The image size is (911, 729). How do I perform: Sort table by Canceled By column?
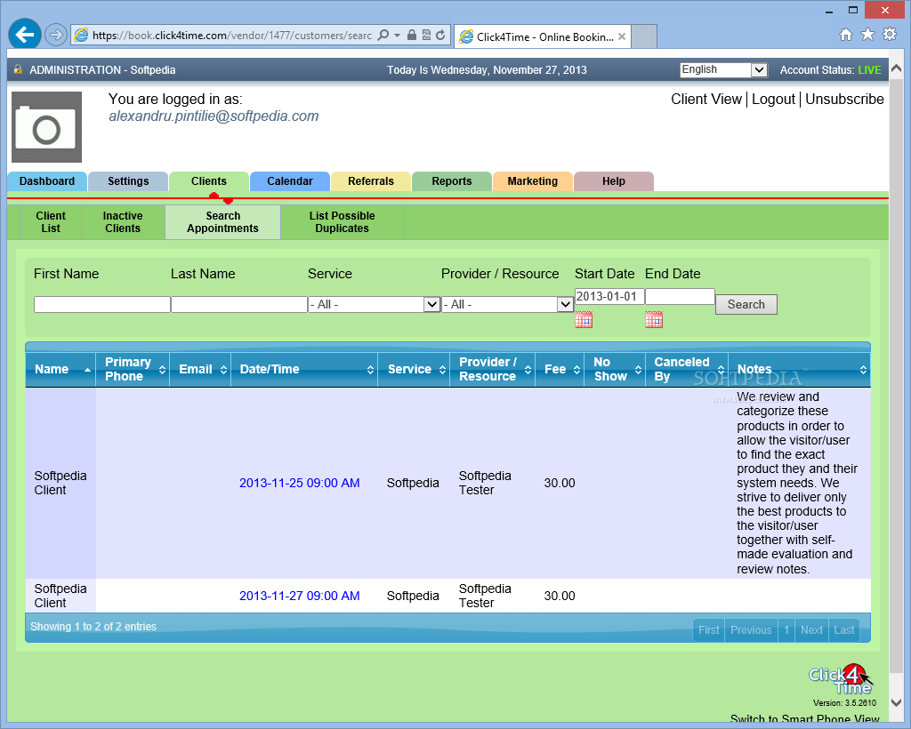pos(687,369)
